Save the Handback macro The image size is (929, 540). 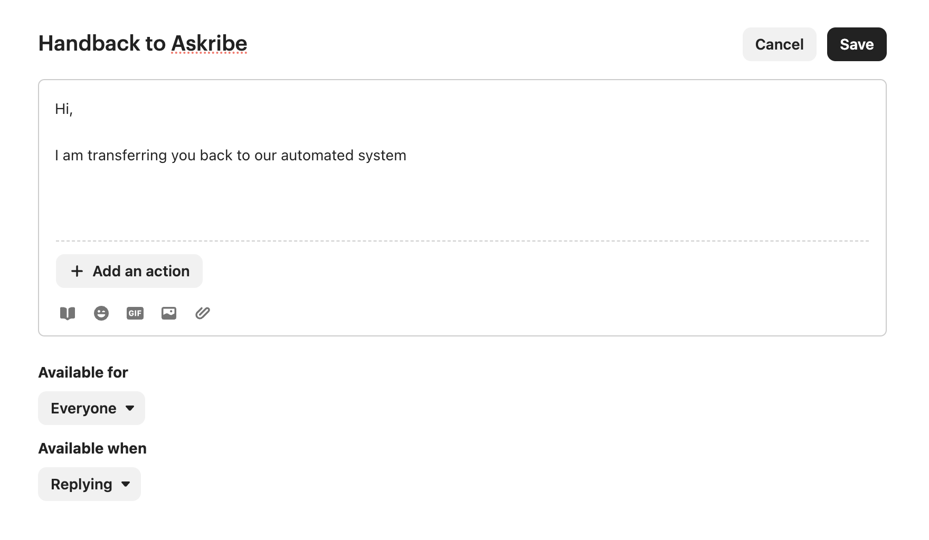point(856,44)
